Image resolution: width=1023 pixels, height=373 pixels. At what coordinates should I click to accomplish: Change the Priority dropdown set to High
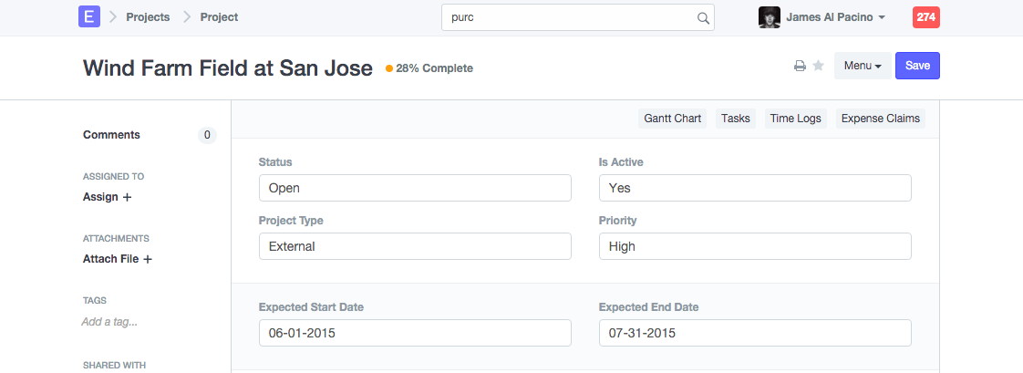click(755, 246)
